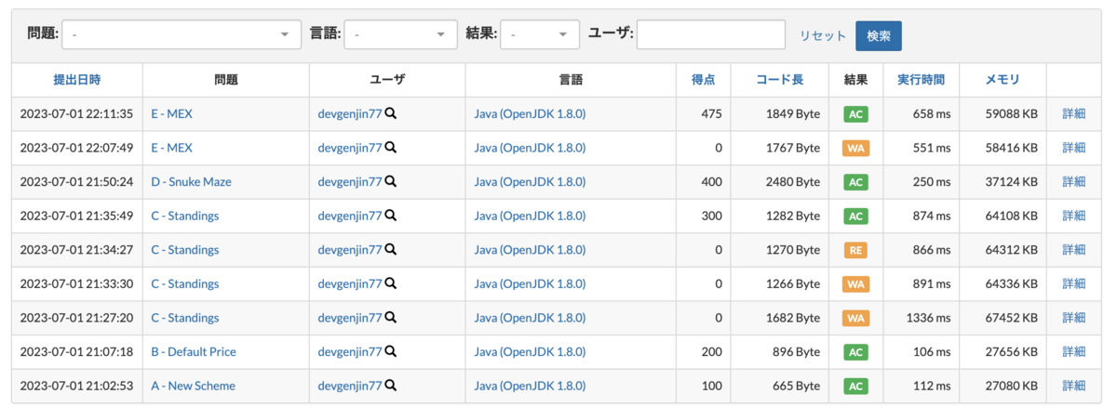Click AC badge in A - New Scheme row
Screen dimensions: 1117x420
(x=855, y=386)
